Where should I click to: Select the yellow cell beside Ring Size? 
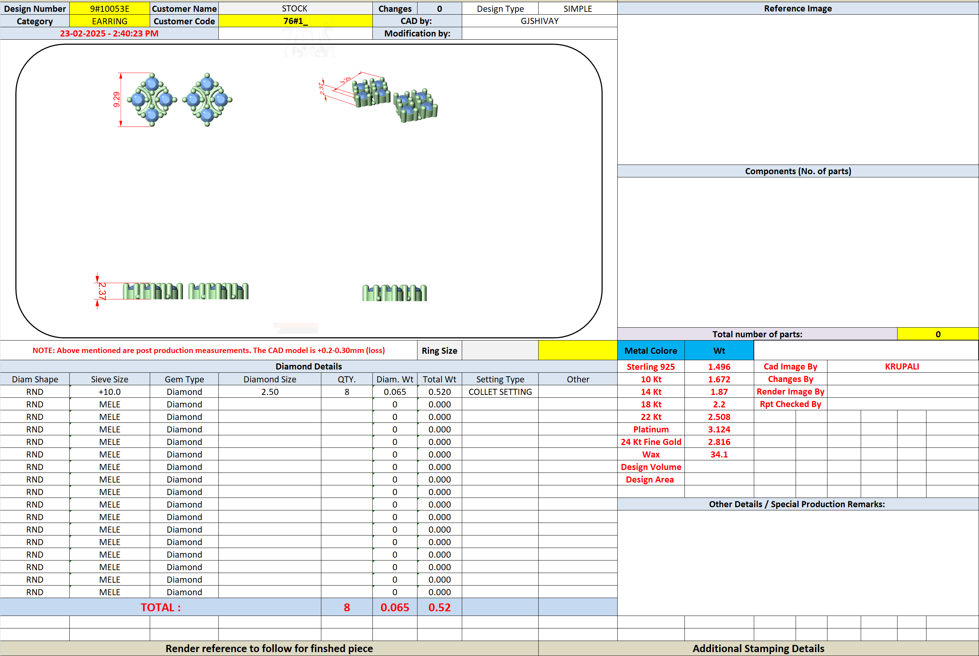point(578,350)
